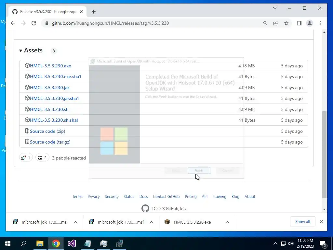Screen dimensions: 333x250
Task: Click the scrollbar up arrow
Action: tap(324, 32)
